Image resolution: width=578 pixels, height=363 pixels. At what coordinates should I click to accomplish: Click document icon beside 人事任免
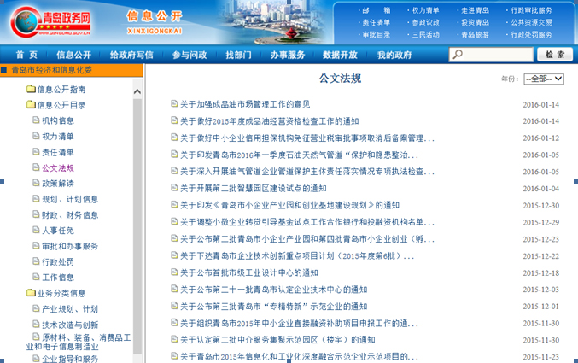[x=36, y=231]
